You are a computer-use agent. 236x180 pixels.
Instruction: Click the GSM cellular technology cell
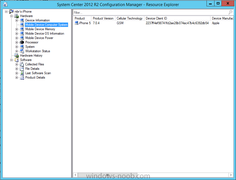pyautogui.click(x=120, y=23)
